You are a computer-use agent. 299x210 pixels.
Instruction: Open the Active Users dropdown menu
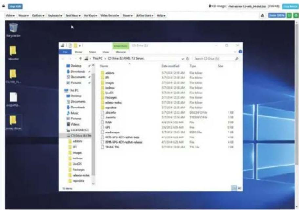click(145, 16)
